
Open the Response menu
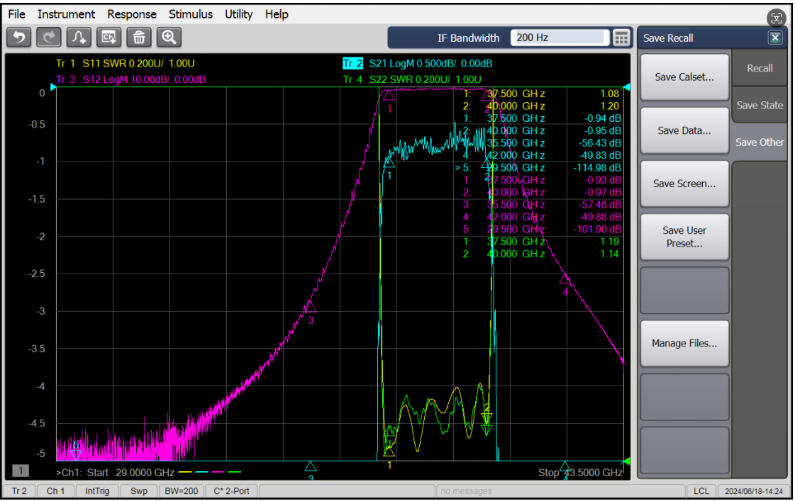coord(132,14)
